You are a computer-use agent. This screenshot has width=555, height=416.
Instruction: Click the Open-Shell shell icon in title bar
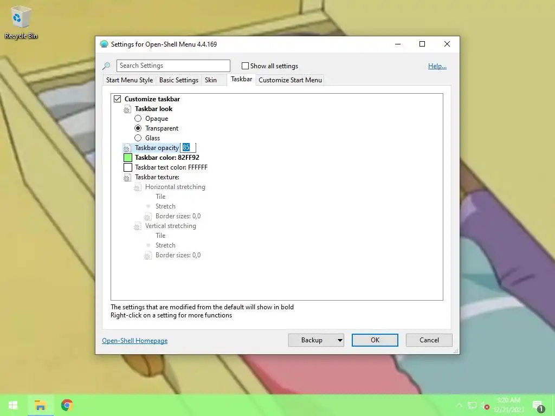pos(104,44)
